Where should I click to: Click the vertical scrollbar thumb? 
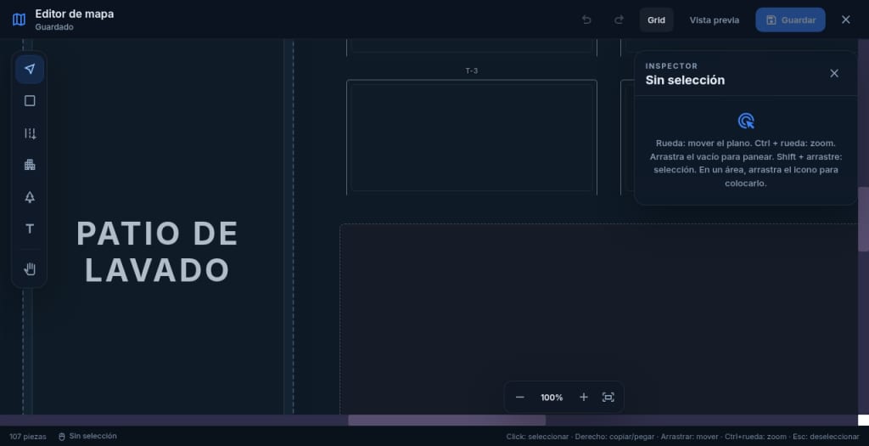pos(863,219)
